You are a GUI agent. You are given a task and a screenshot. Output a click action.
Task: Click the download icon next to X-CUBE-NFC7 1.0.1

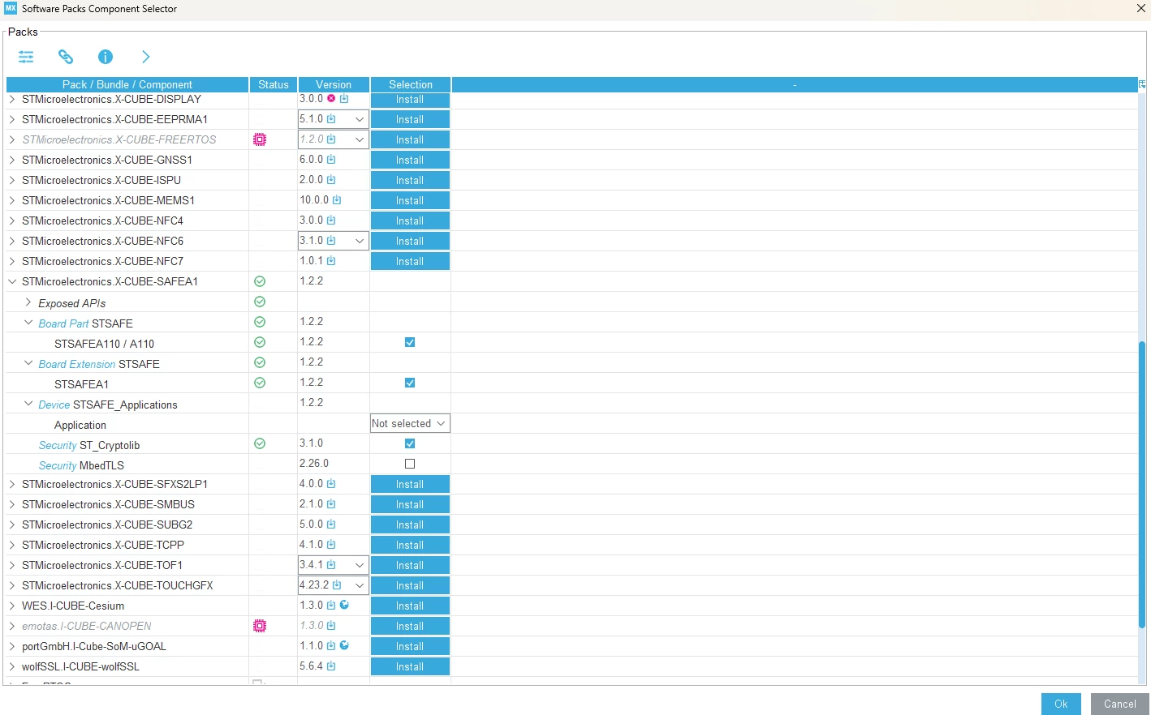tap(331, 261)
